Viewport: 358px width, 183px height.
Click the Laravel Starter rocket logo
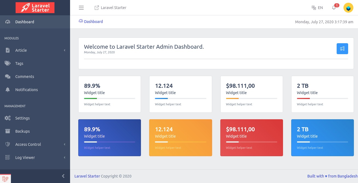35,8
